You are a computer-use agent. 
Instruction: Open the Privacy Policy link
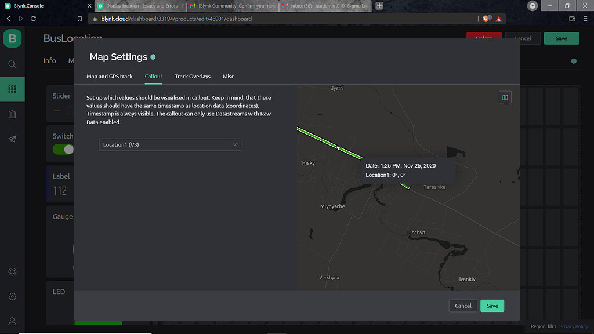[x=573, y=326]
